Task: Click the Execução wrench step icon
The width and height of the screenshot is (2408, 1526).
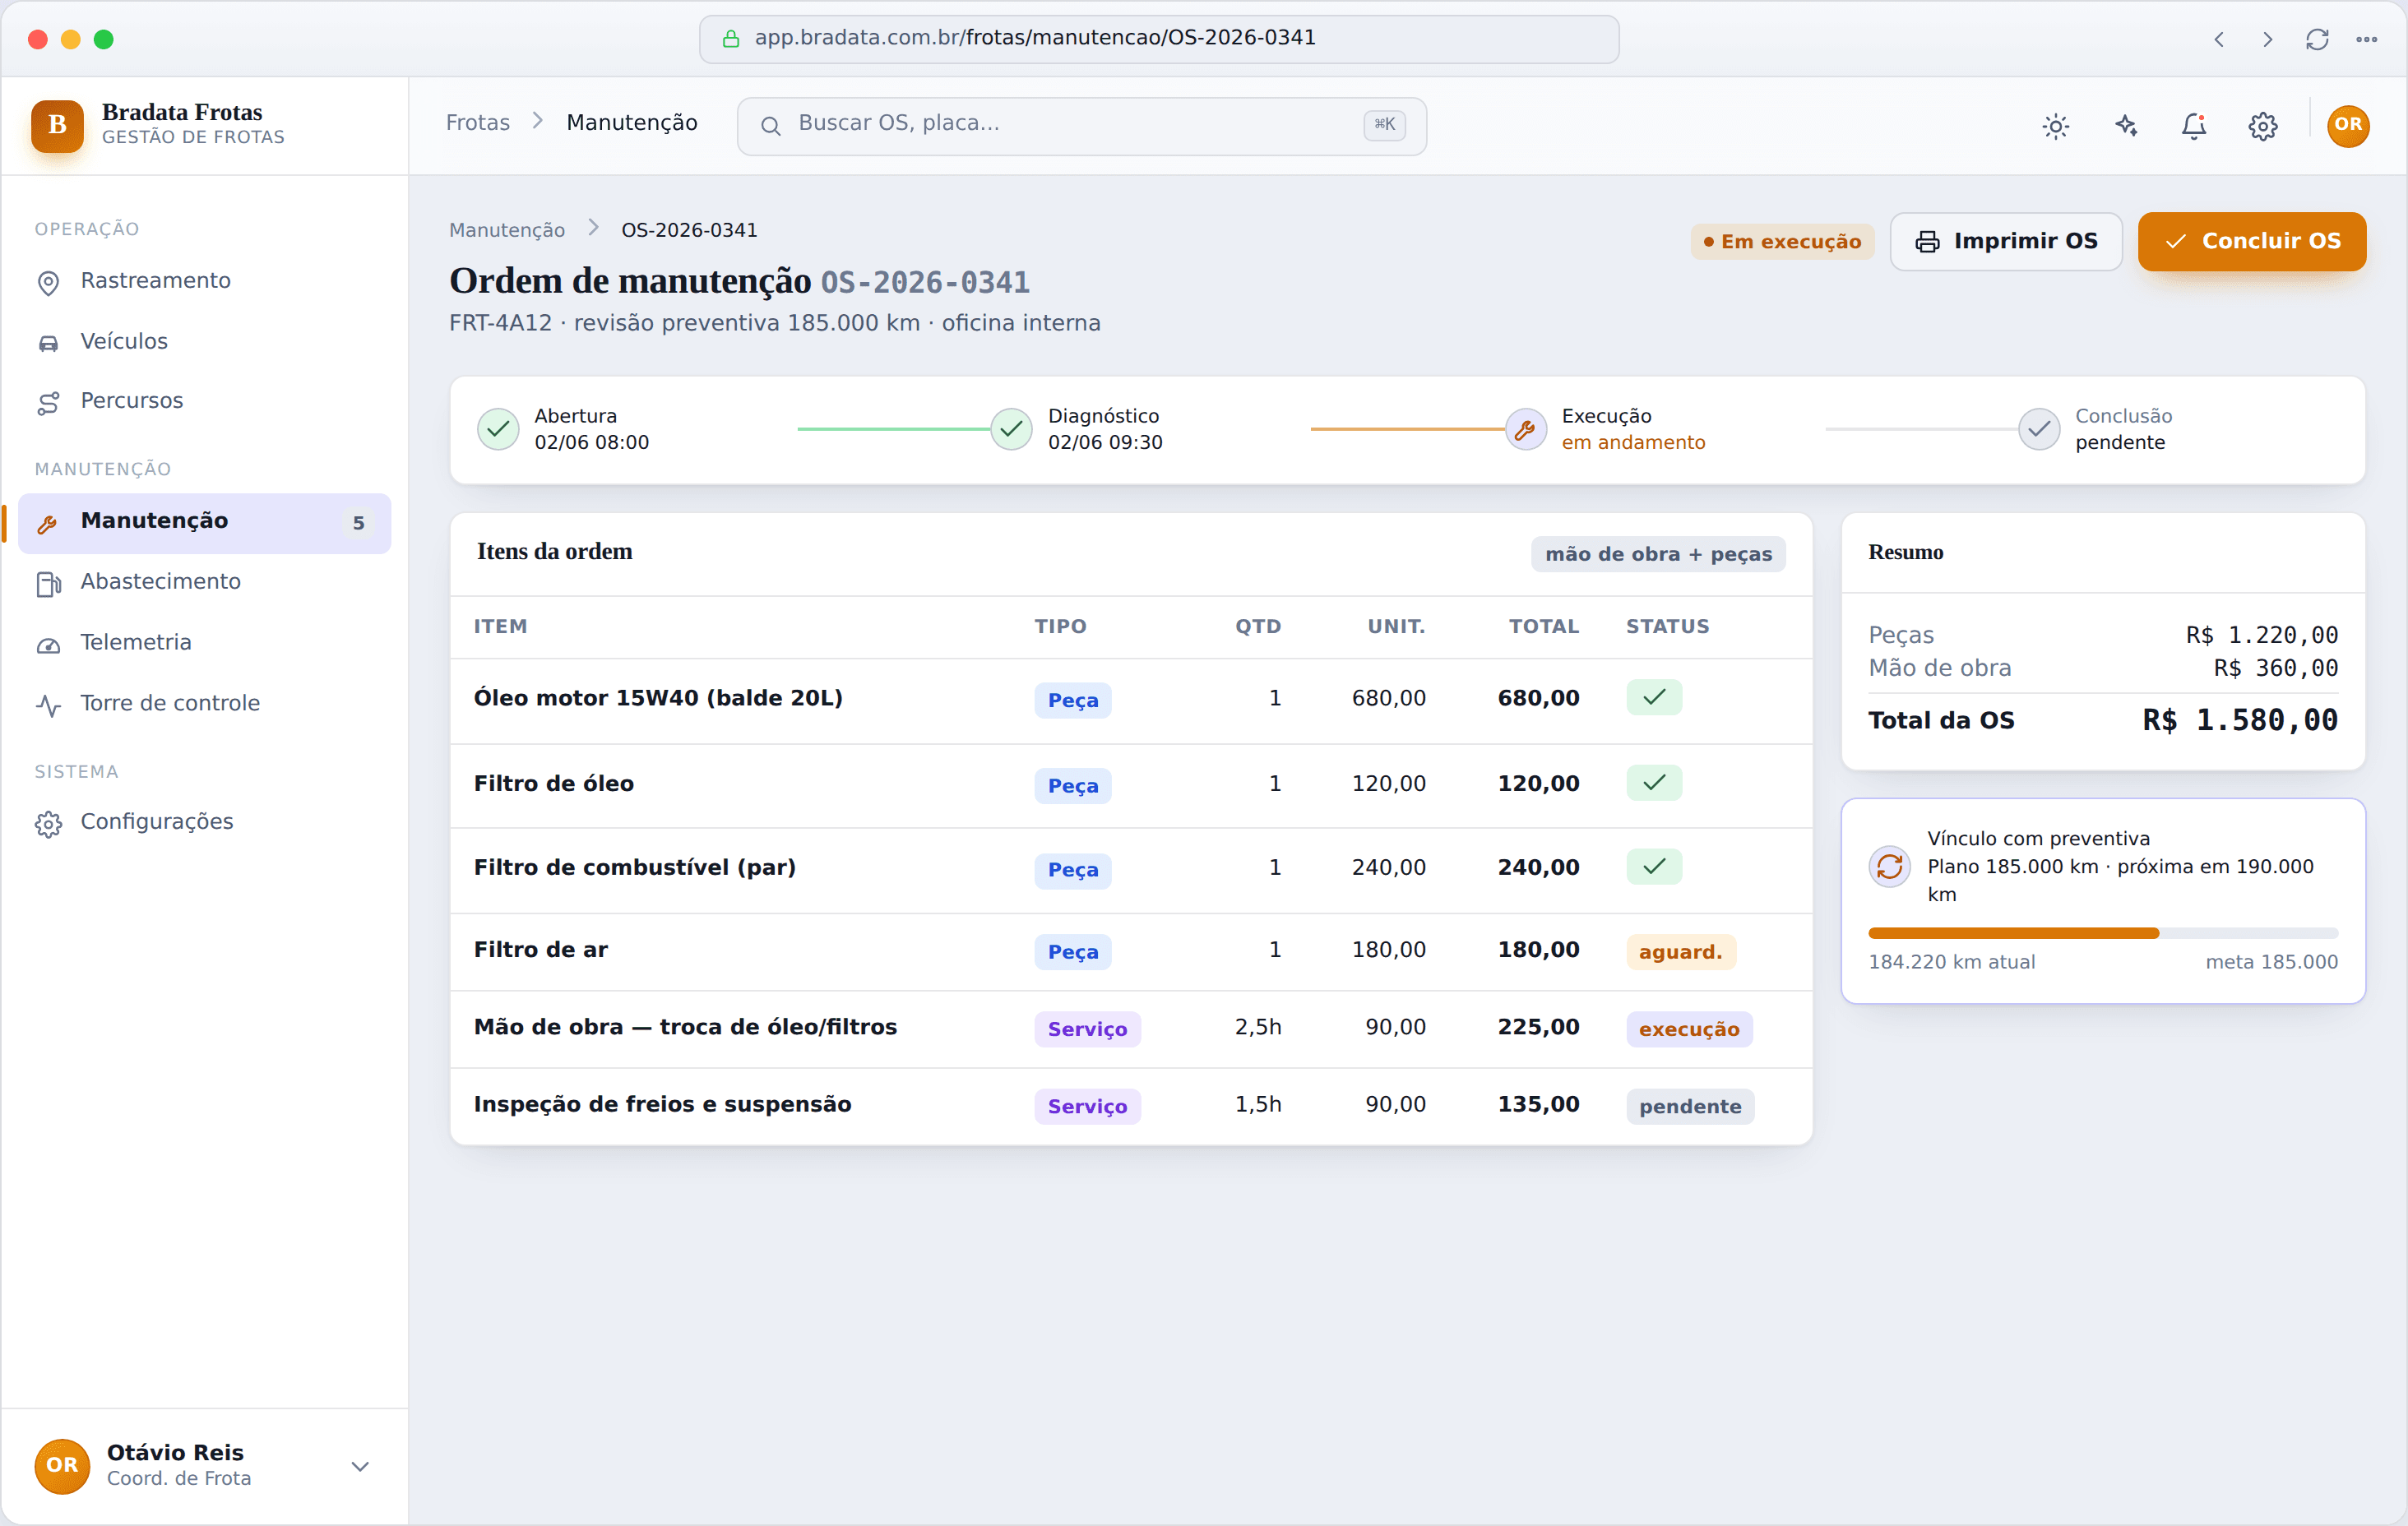Action: 1526,430
